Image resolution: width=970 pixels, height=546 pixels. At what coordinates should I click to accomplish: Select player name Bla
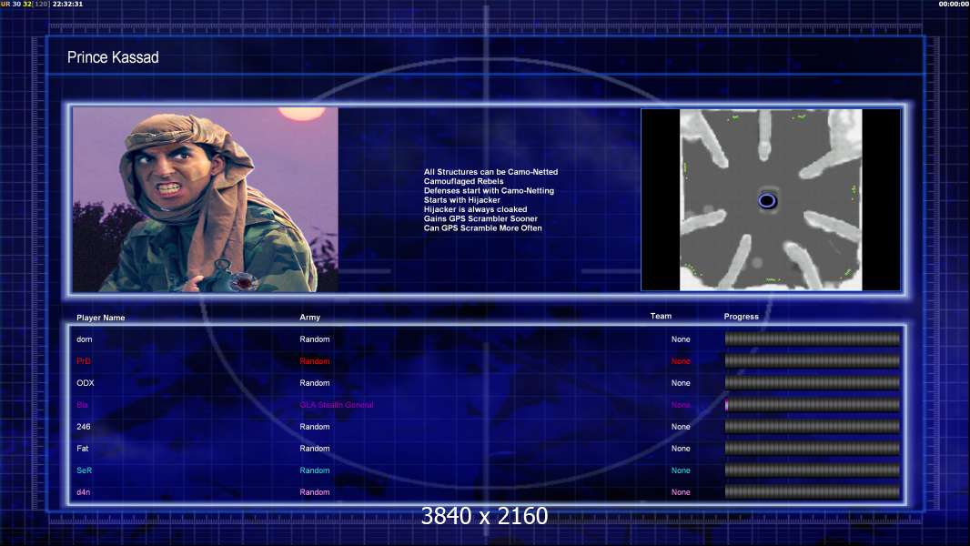[82, 404]
